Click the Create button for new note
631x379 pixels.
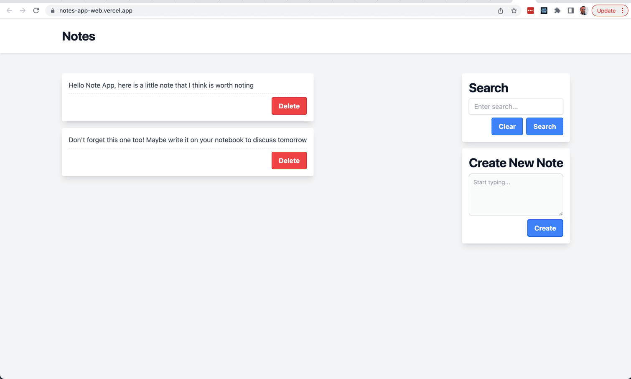pyautogui.click(x=545, y=228)
